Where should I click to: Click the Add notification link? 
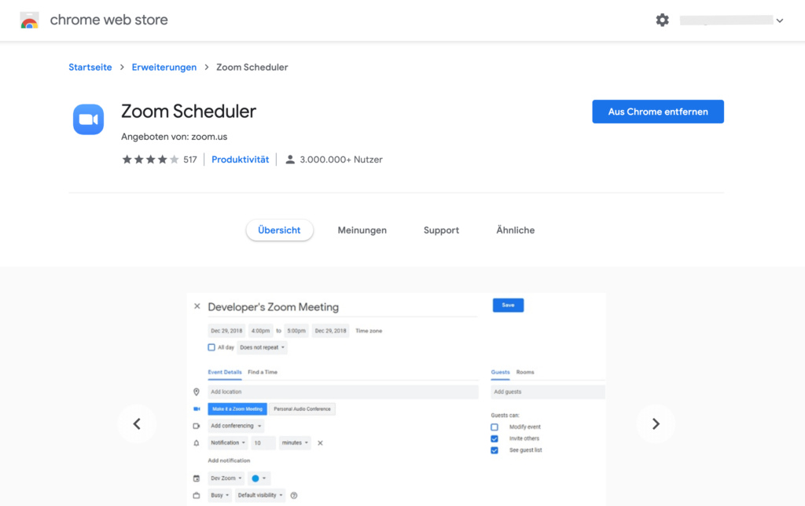click(229, 461)
